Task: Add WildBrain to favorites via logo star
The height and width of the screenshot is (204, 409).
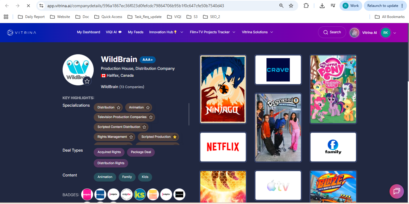Action: 87,81
